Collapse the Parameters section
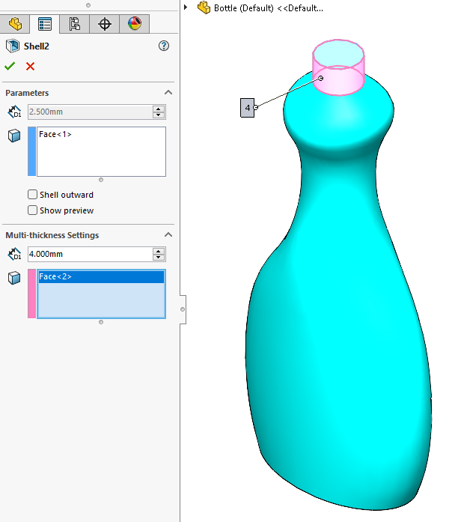This screenshot has height=522, width=449. pos(168,93)
